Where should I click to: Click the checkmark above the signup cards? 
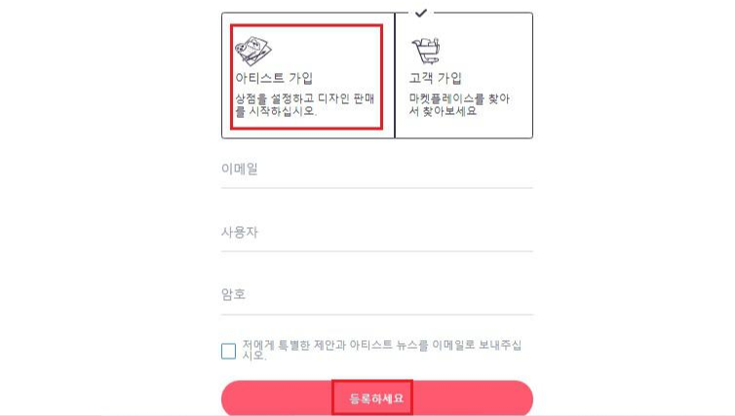pos(421,13)
